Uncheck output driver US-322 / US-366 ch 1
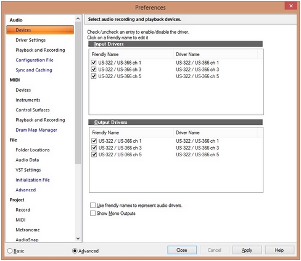The width and height of the screenshot is (301, 261). pos(94,141)
